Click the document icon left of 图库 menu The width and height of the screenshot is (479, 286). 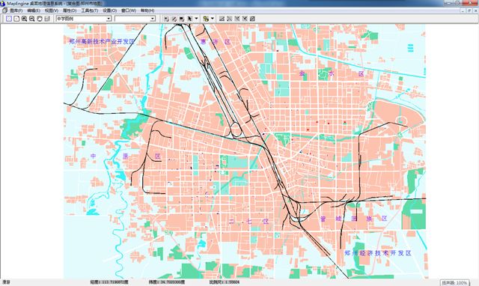tap(4, 10)
